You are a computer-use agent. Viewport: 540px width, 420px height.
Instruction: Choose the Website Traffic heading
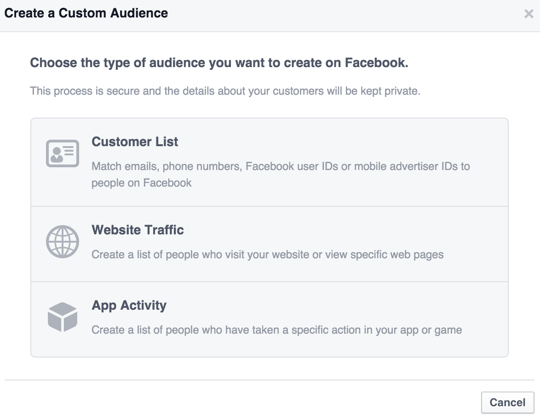tap(138, 230)
